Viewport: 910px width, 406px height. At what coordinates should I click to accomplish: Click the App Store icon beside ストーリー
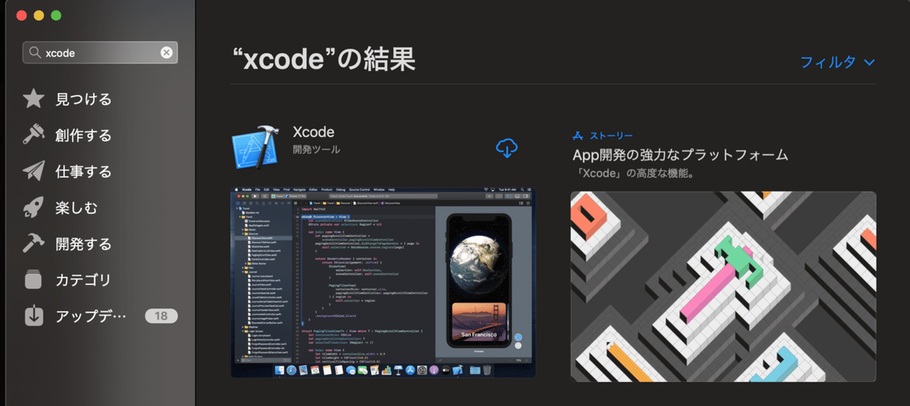click(x=578, y=136)
